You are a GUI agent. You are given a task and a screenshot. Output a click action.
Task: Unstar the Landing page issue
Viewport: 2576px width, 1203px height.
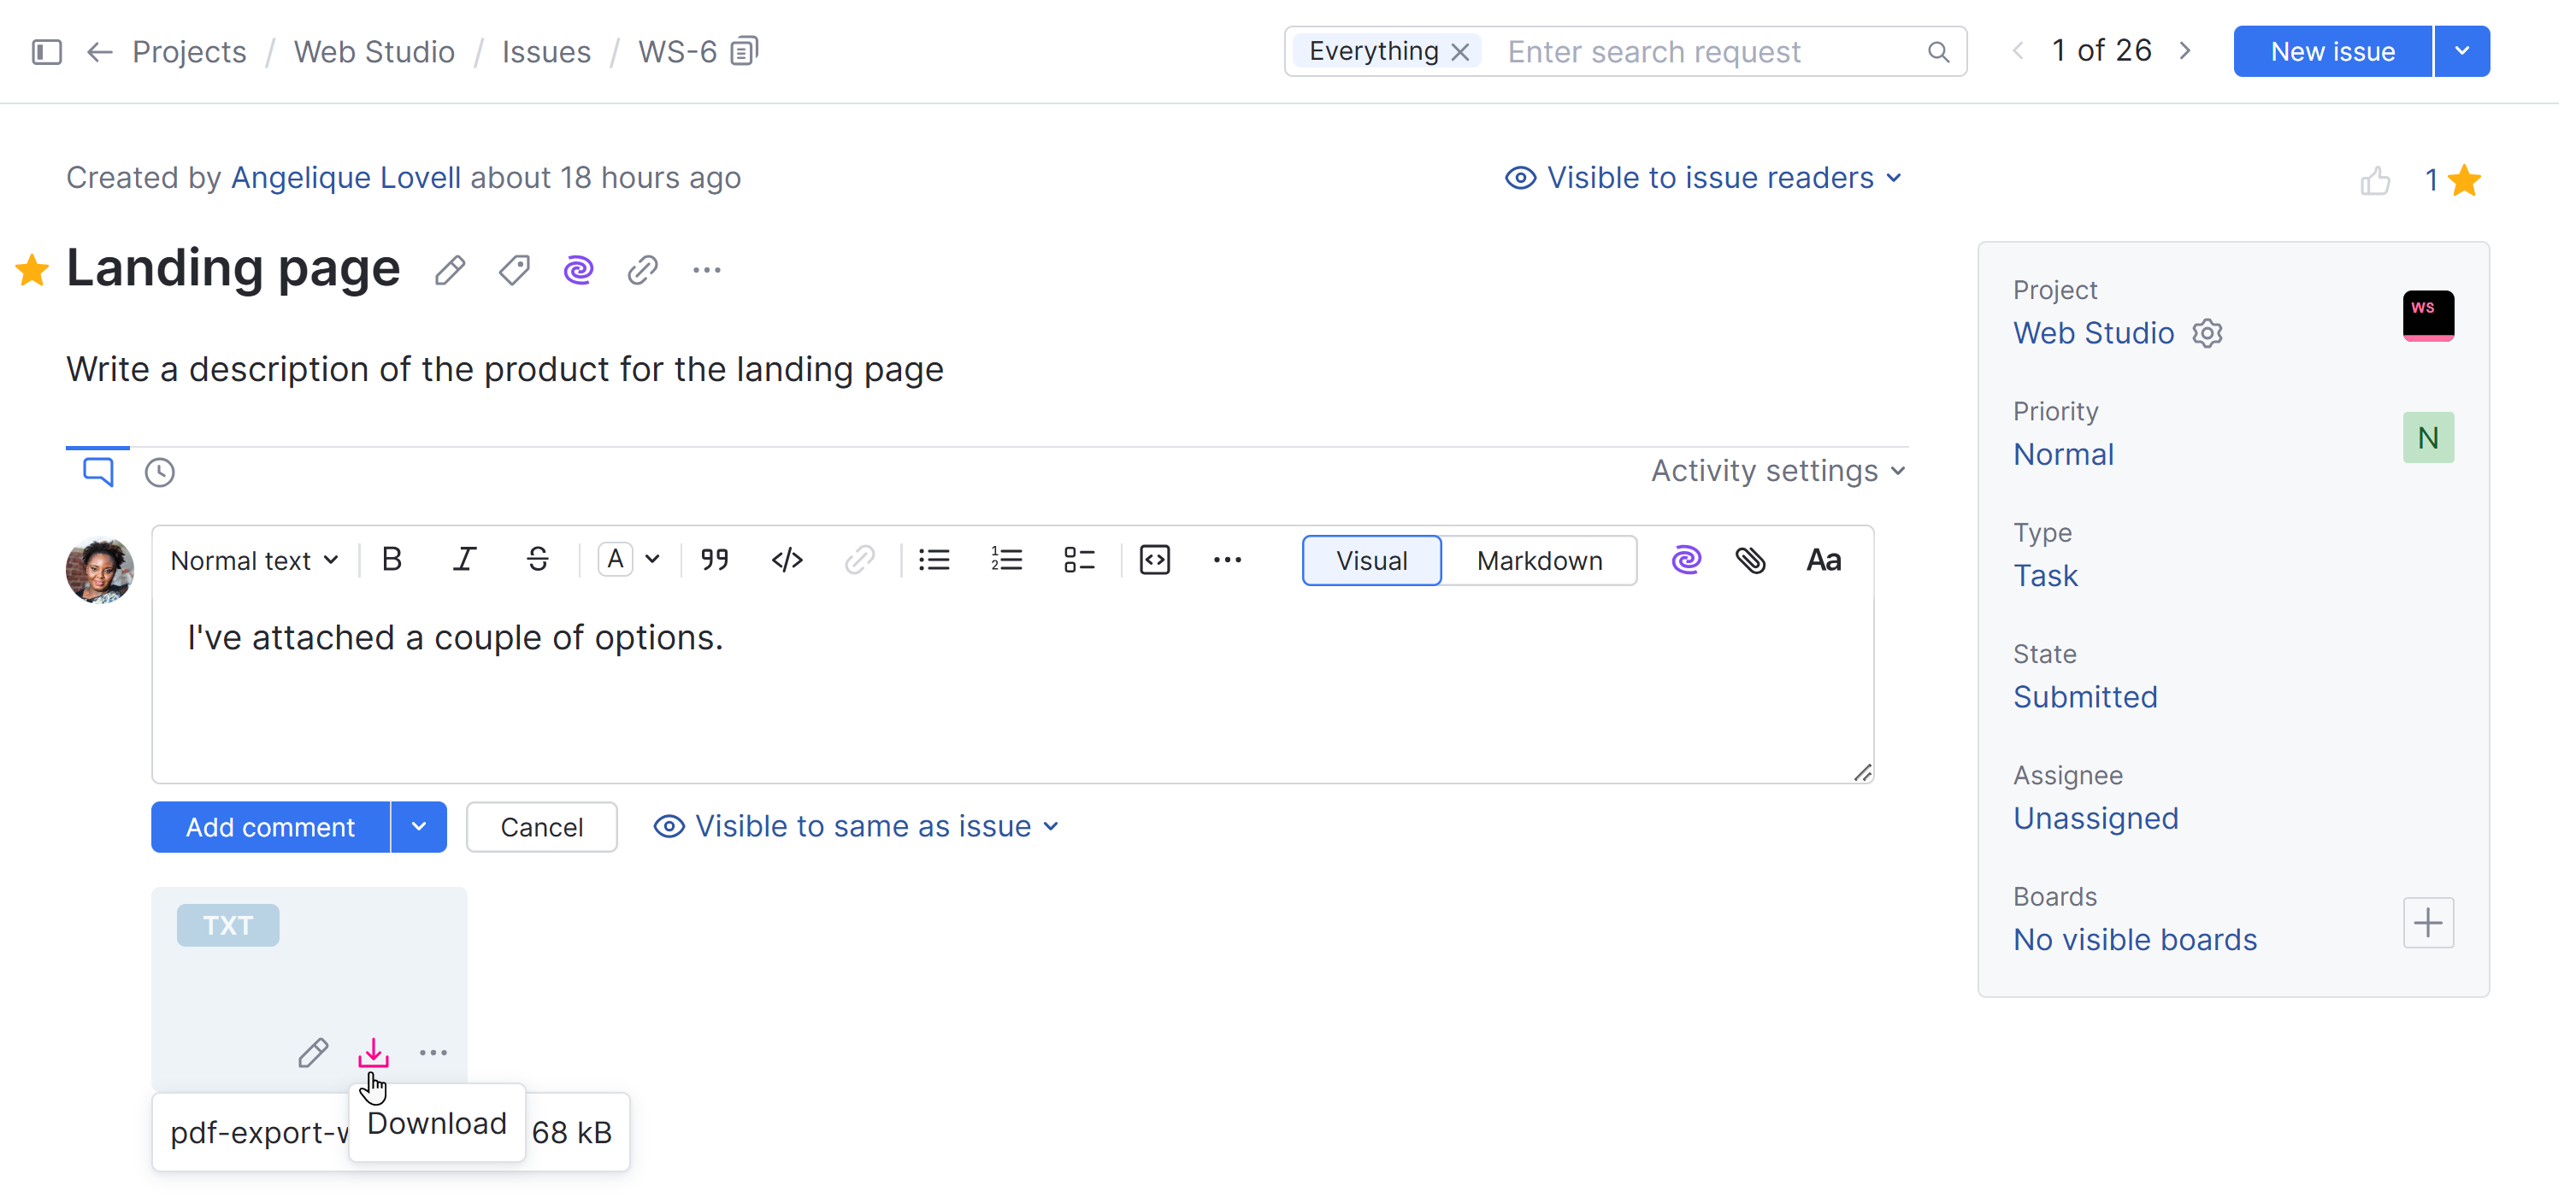[x=32, y=267]
